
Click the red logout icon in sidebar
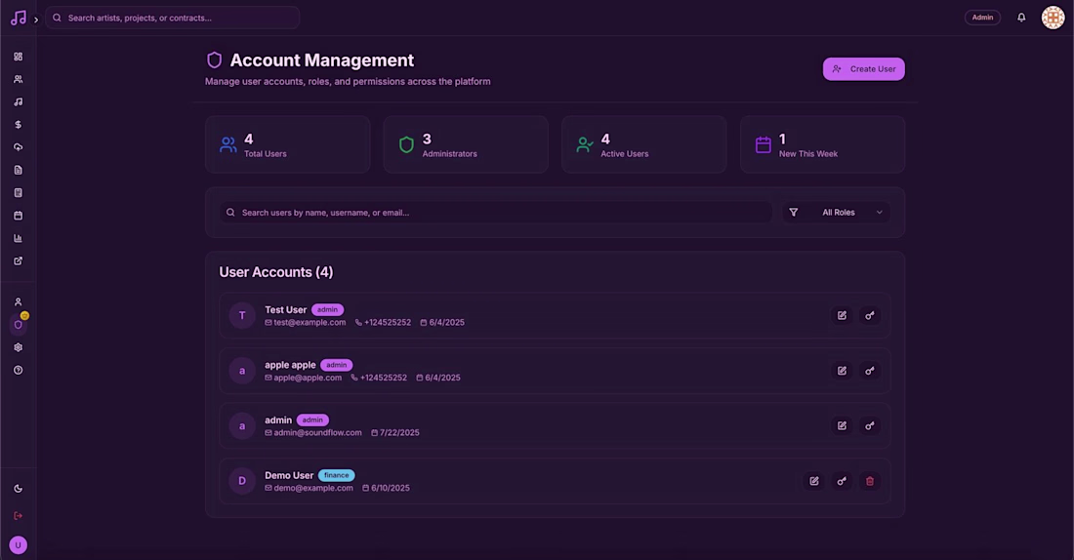[18, 515]
